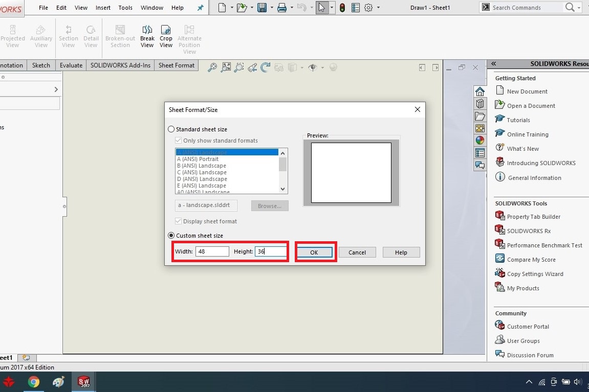Expand the Open dropdown arrow

252,8
